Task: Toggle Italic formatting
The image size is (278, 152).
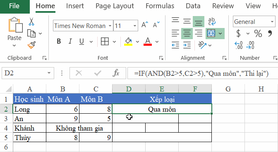Action: click(x=70, y=42)
